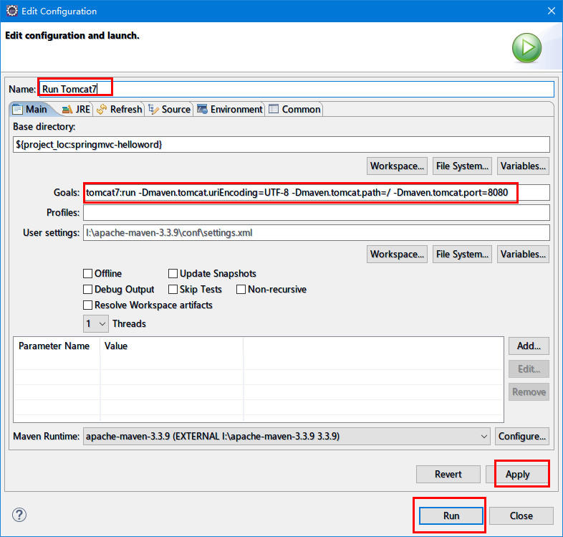Click the Revert button
This screenshot has height=537, width=563.
(448, 475)
